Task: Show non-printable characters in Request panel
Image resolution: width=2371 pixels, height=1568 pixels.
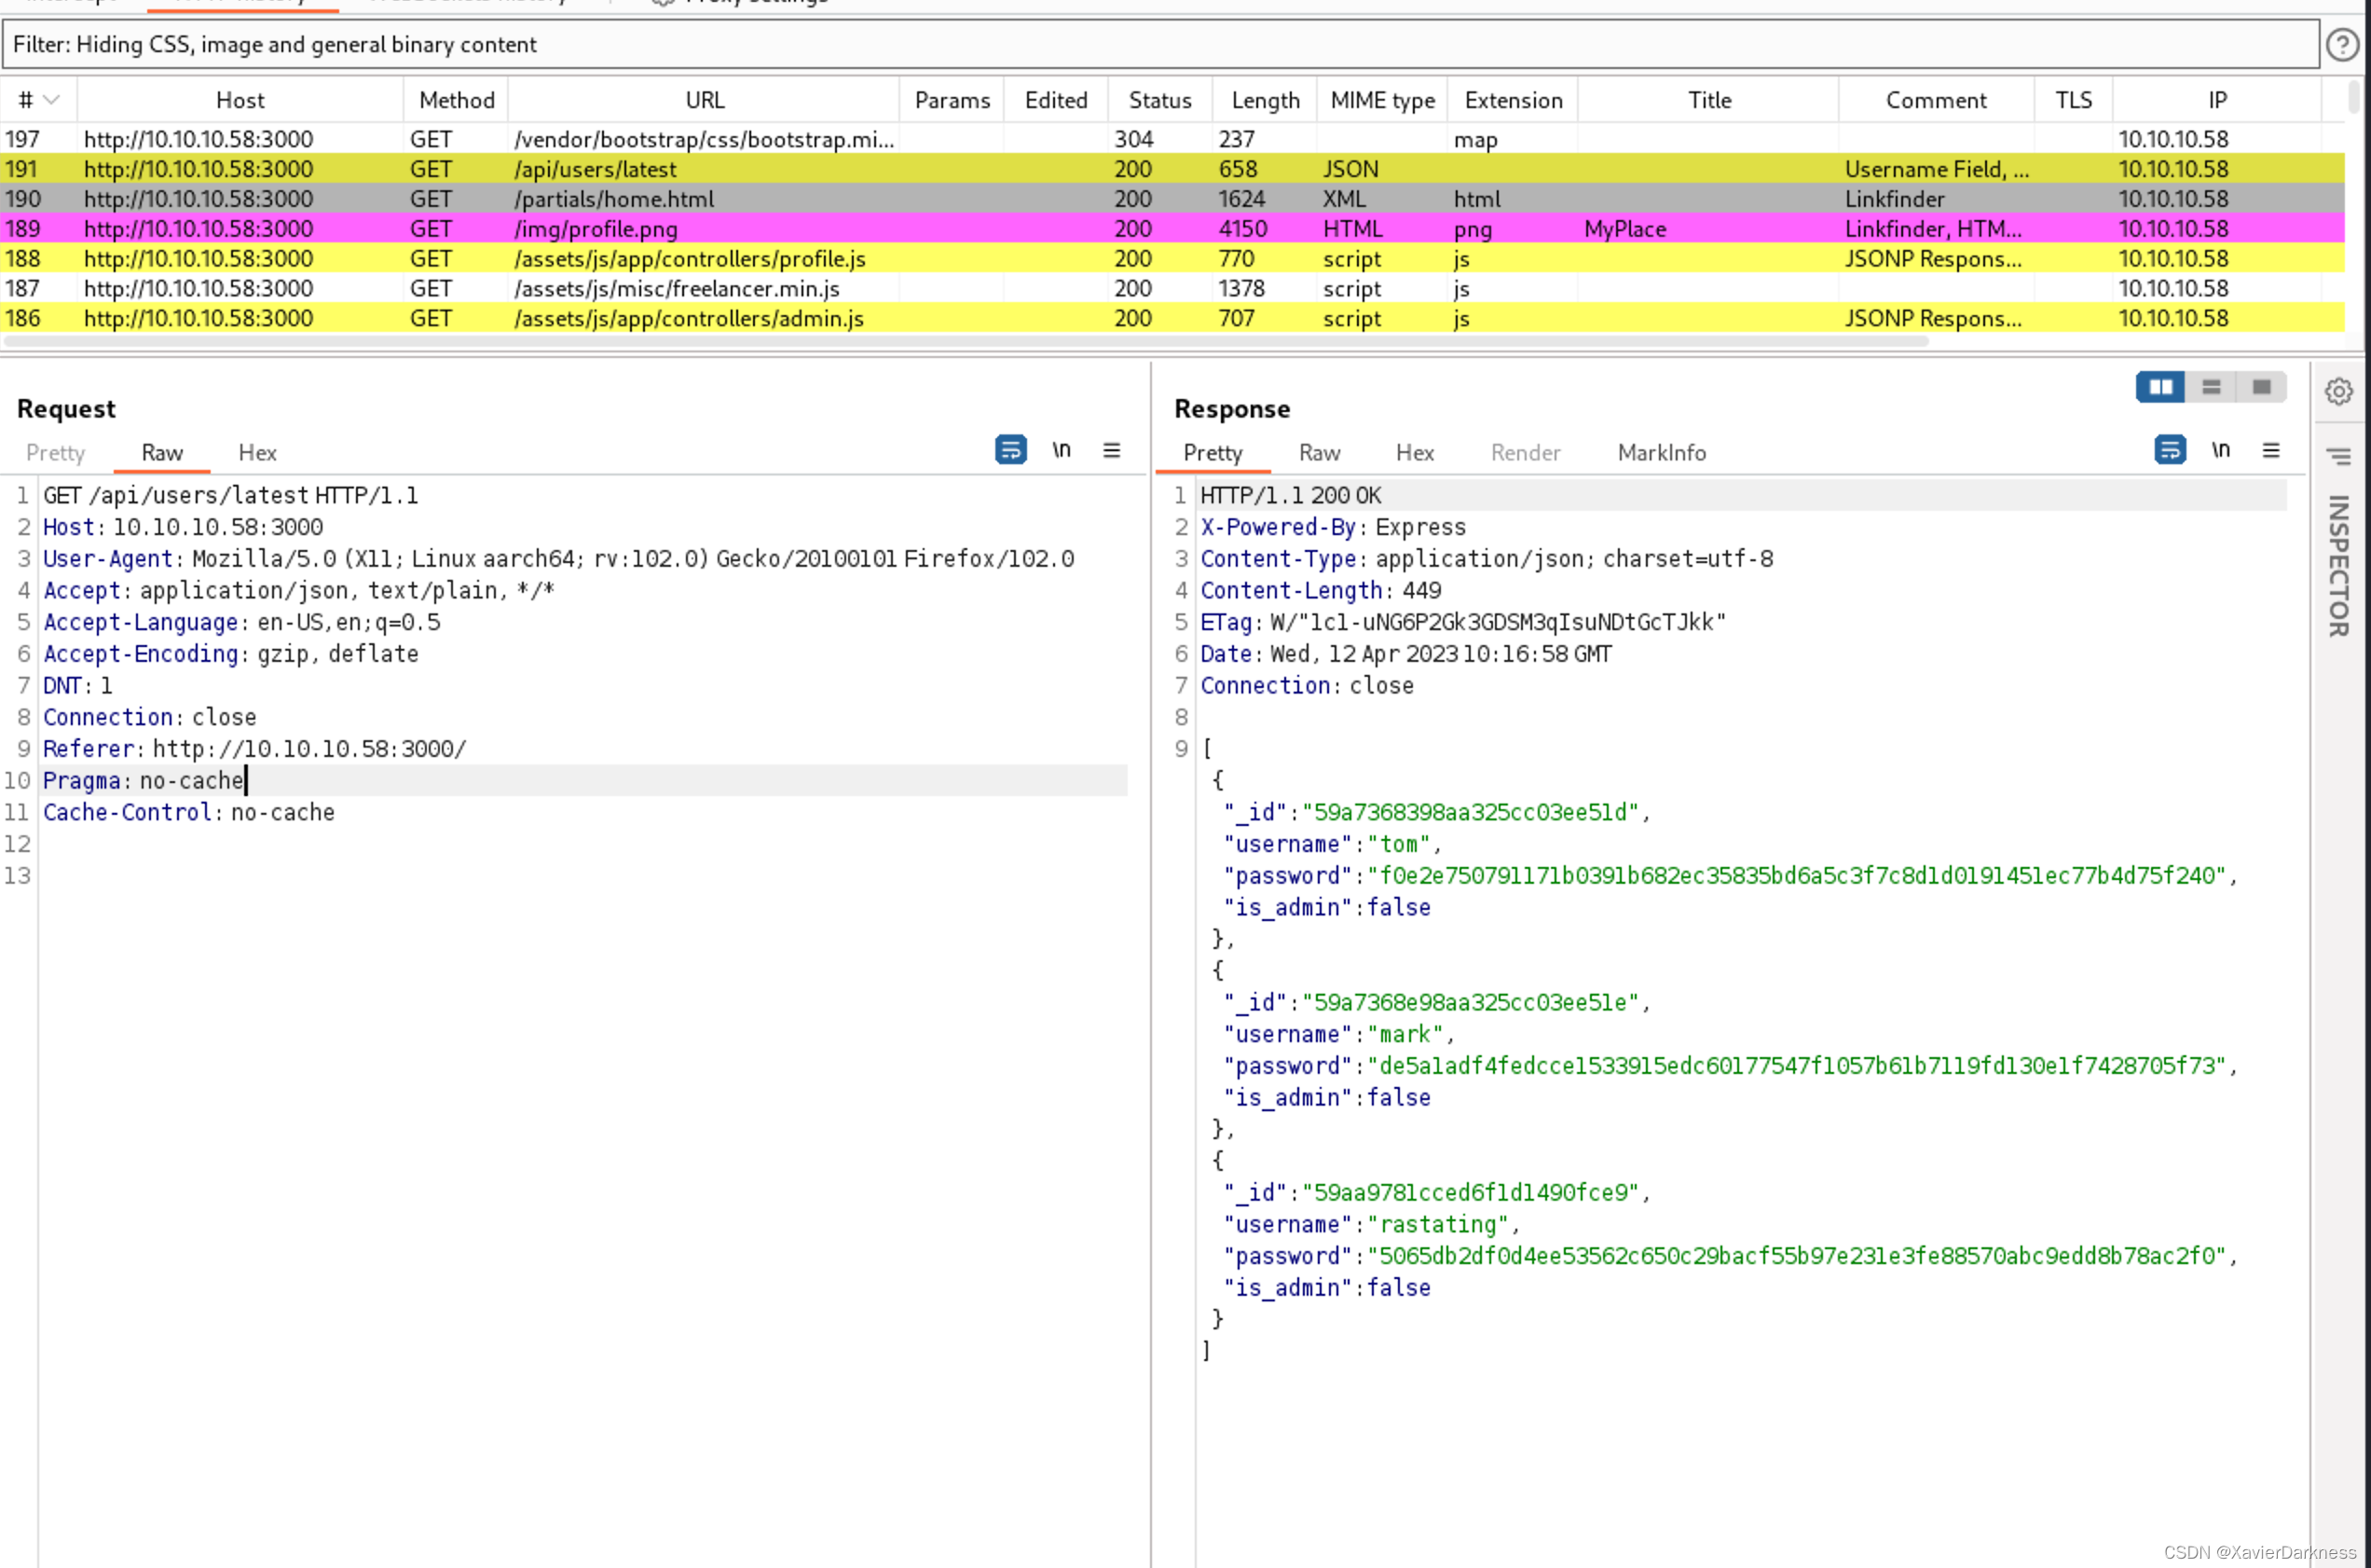Action: 1062,450
